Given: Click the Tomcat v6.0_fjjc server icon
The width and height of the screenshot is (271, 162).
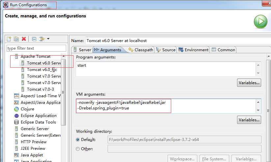Looking at the screenshot, I should (23, 70).
